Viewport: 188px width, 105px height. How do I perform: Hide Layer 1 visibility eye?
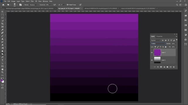(x=152, y=60)
